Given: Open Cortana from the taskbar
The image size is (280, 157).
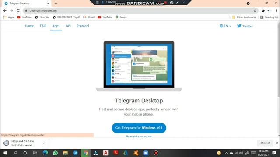Looking at the screenshot, I should (x=25, y=153).
